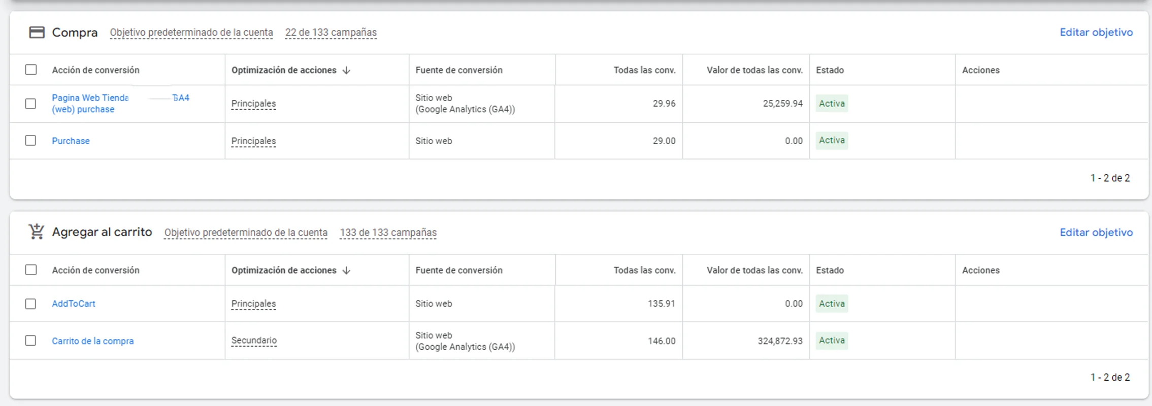Select all rows in the Agregar al carrito table
This screenshot has width=1152, height=406.
(30, 270)
